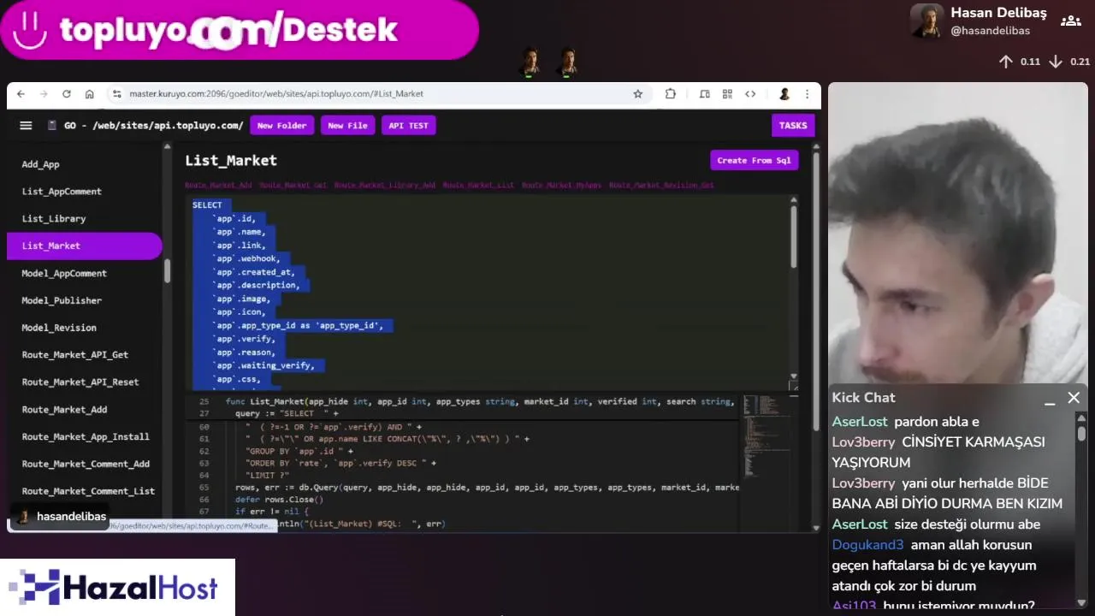The width and height of the screenshot is (1095, 616).
Task: Click the func List_Market code line
Action: coord(479,401)
